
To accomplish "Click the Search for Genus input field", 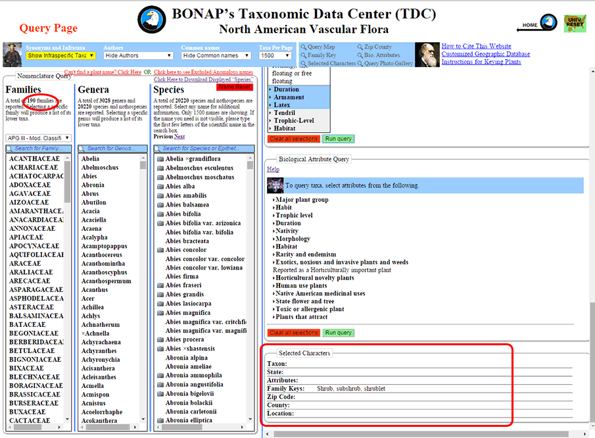I will pos(112,149).
